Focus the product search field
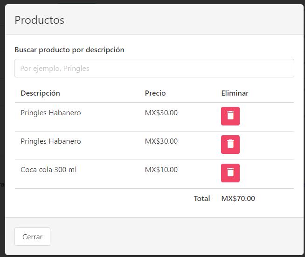305x257 pixels. click(154, 68)
